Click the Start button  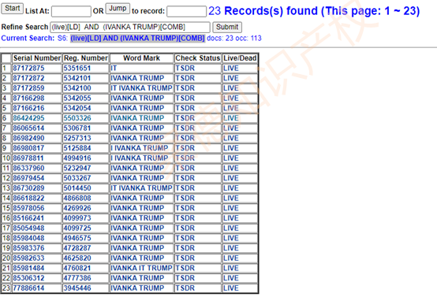point(13,9)
